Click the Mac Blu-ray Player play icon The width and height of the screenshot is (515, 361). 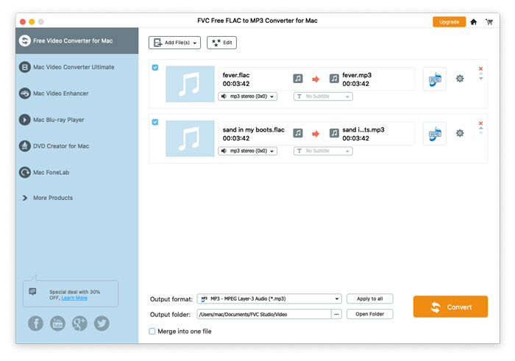pyautogui.click(x=24, y=120)
